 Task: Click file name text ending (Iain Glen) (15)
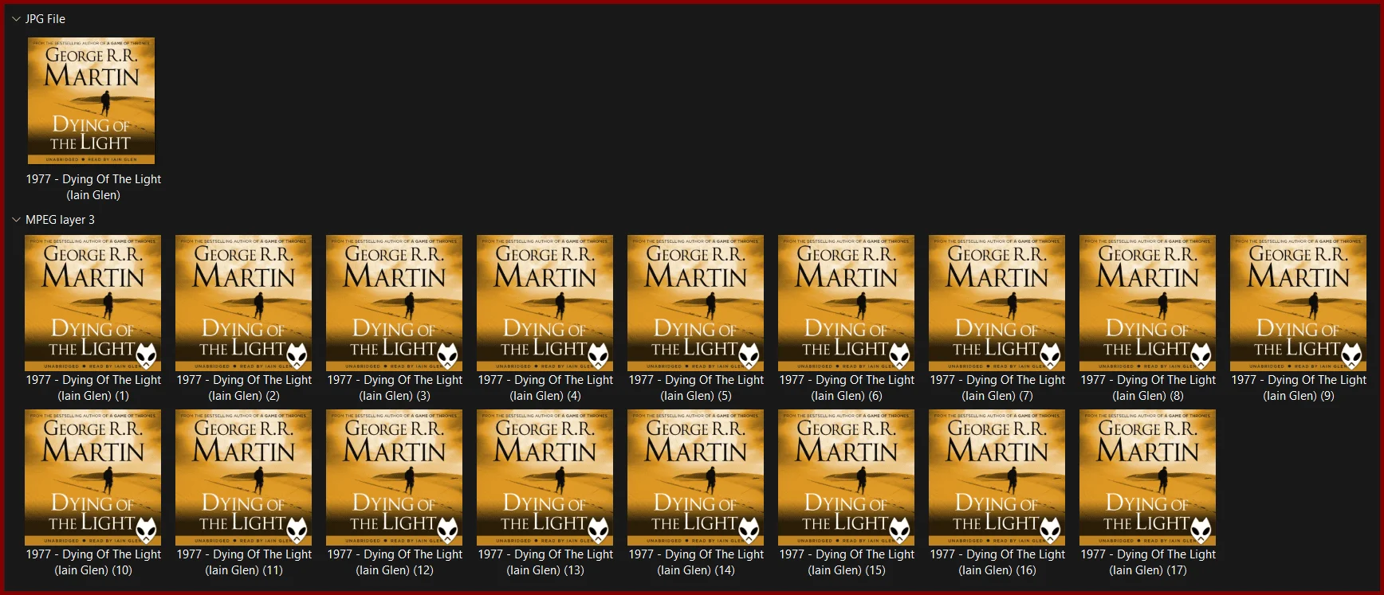(847, 562)
